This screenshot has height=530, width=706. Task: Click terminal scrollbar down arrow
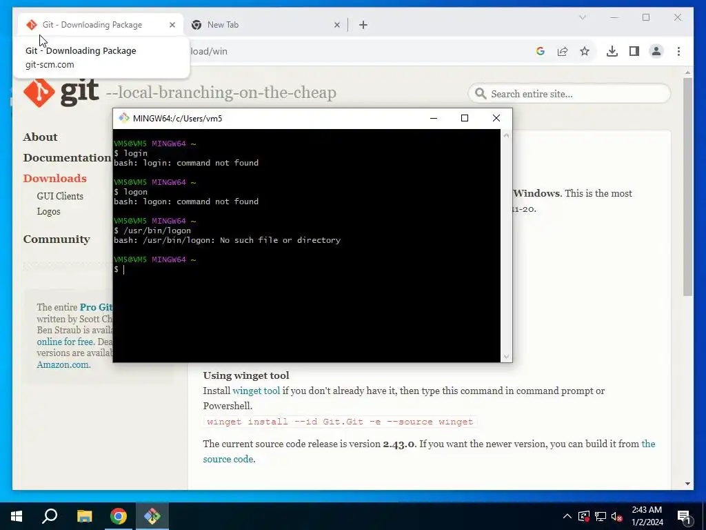click(x=506, y=357)
